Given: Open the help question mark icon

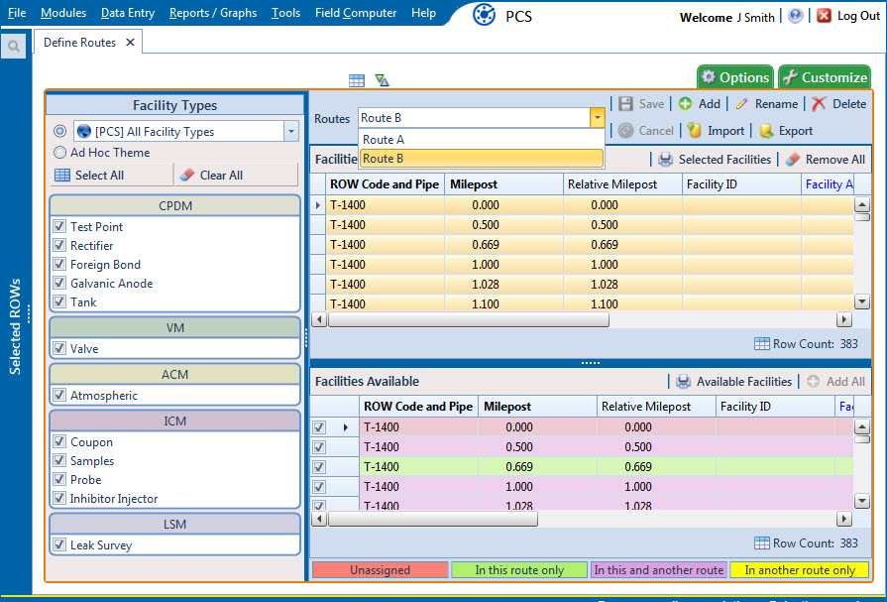Looking at the screenshot, I should click(x=795, y=16).
